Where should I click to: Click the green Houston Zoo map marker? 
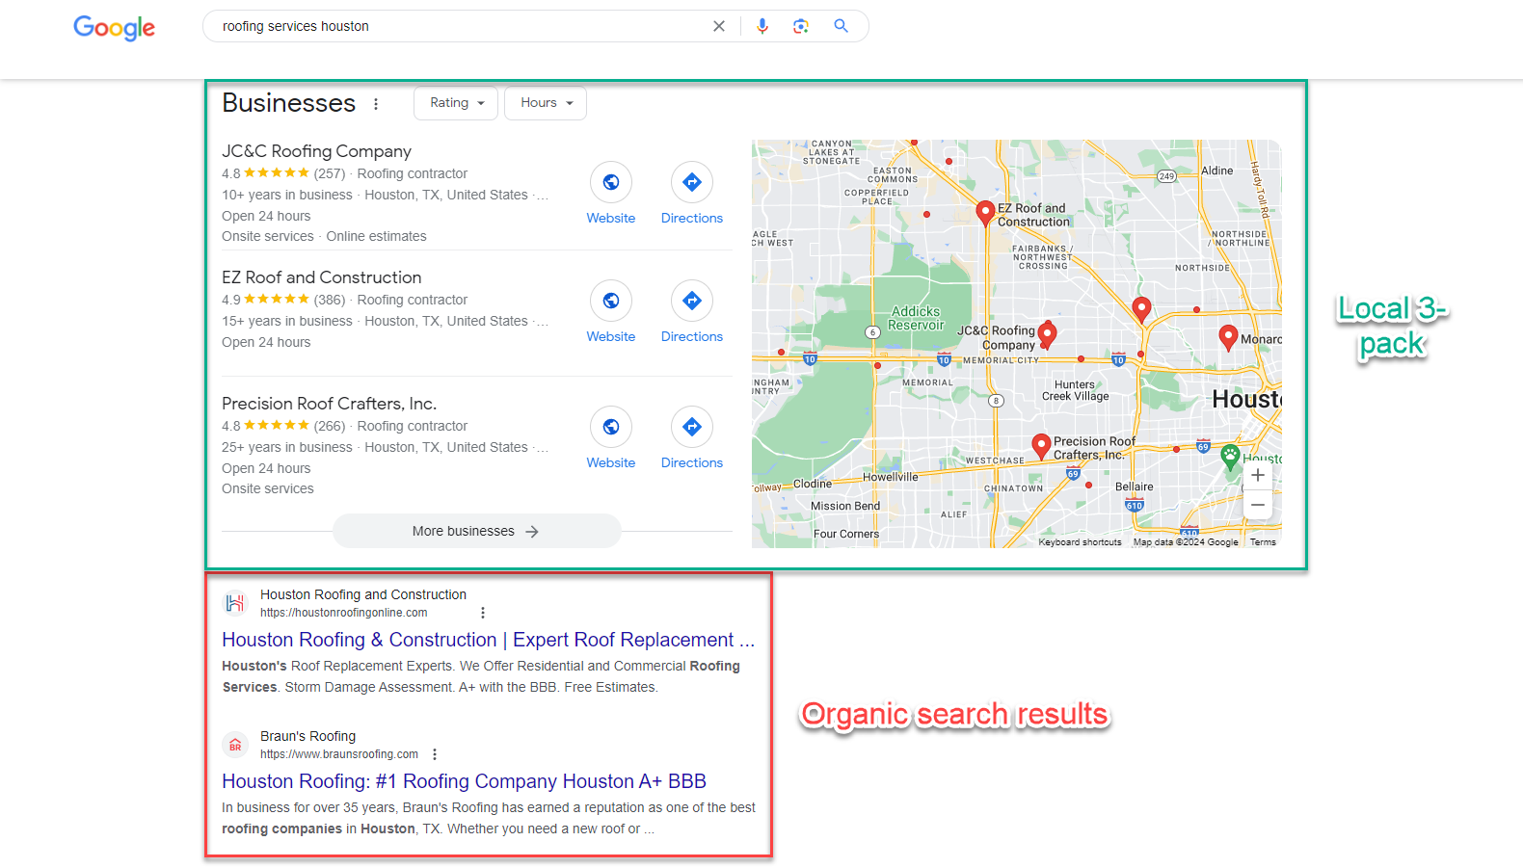(1230, 457)
